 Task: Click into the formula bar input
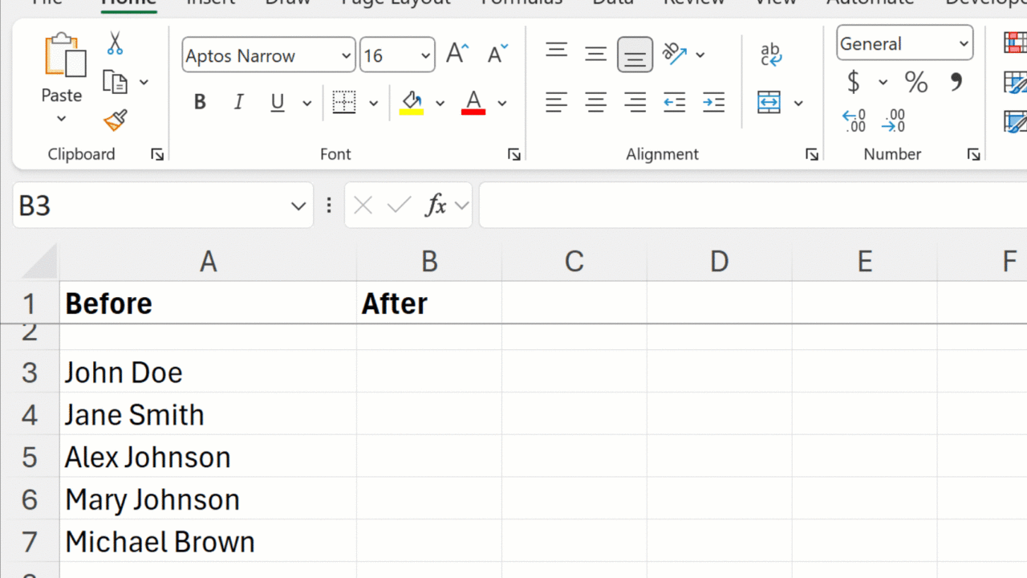753,206
